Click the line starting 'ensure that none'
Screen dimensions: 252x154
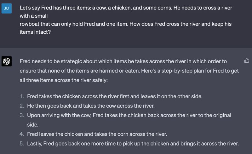[129, 71]
